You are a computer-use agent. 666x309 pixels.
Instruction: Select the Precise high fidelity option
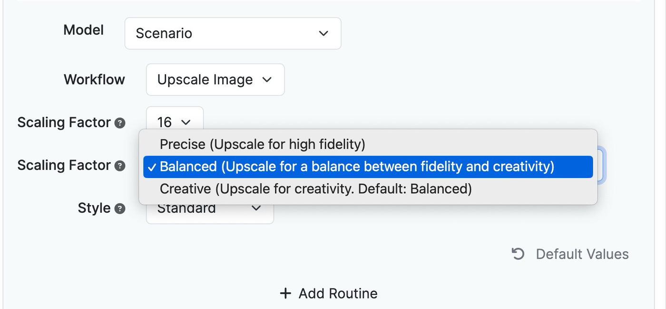tap(262, 144)
